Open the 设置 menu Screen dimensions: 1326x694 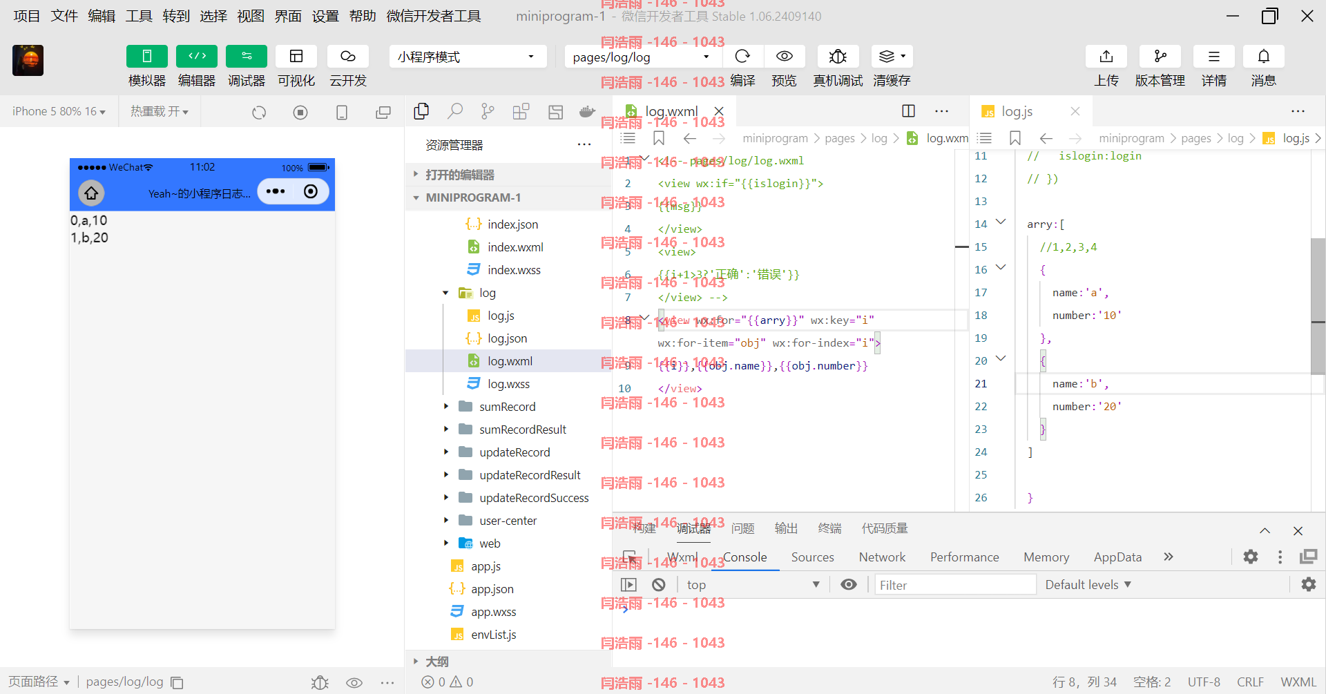[x=325, y=16]
